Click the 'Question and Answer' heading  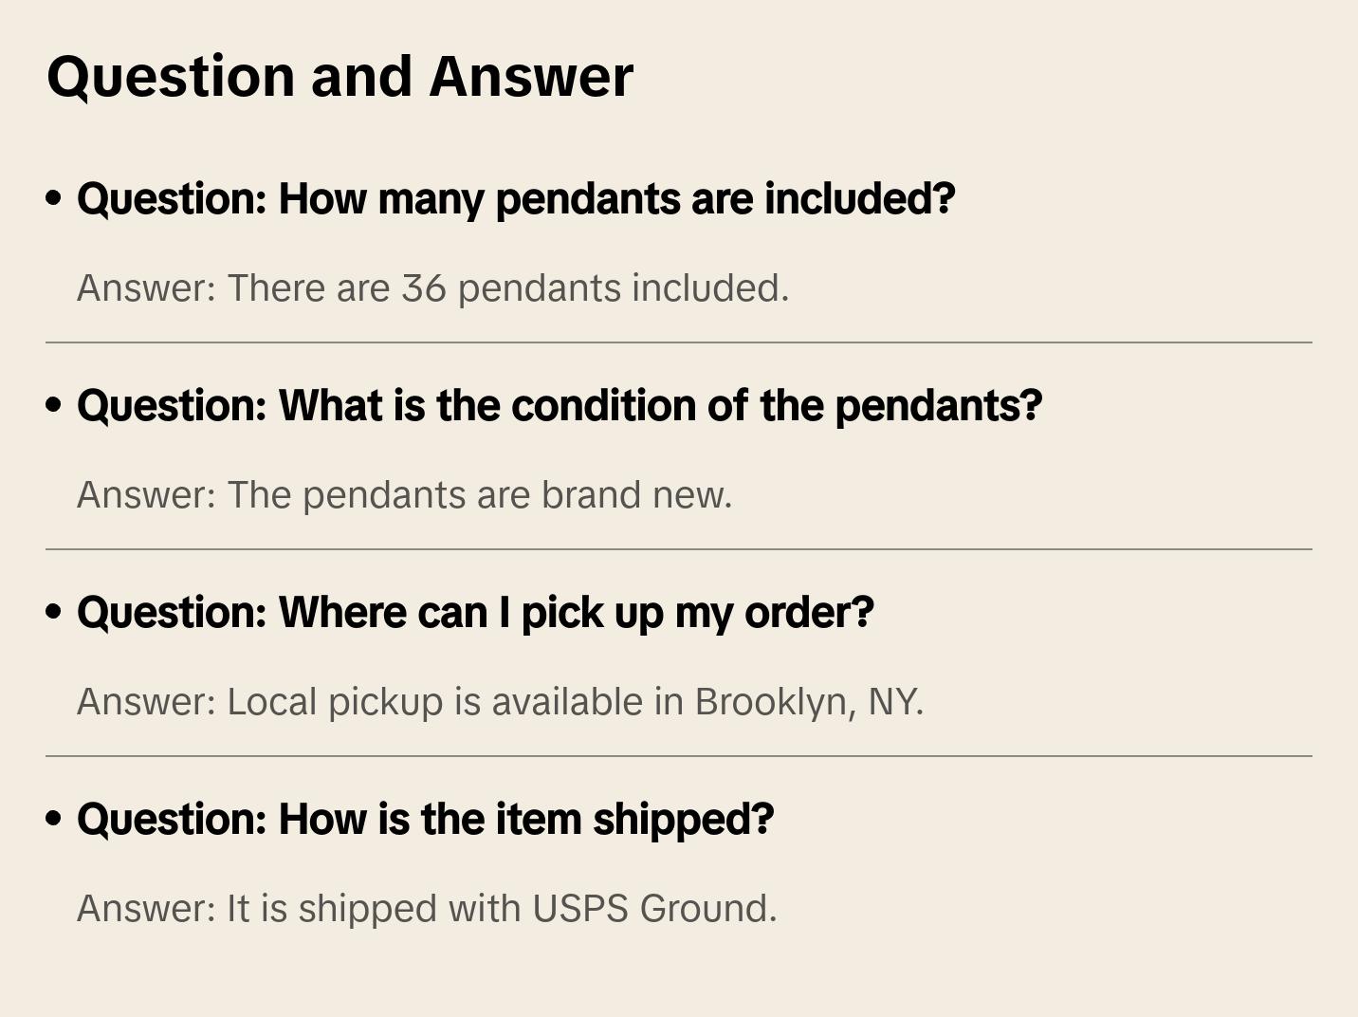click(339, 76)
